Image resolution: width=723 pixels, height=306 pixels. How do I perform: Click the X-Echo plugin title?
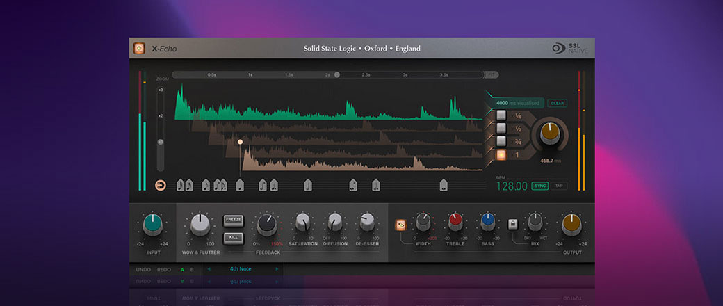pos(164,49)
